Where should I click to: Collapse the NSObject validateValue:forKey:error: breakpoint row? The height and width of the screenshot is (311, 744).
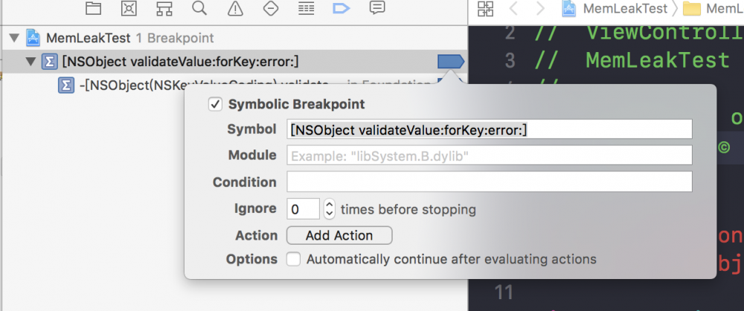point(31,61)
